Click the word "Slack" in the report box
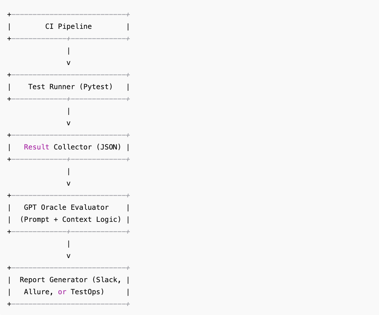 pyautogui.click(x=106, y=280)
